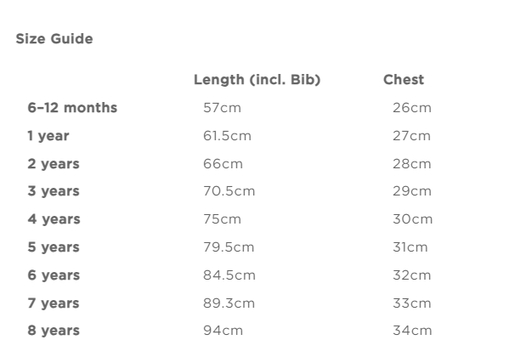Click the 61.5cm length value

pos(227,136)
